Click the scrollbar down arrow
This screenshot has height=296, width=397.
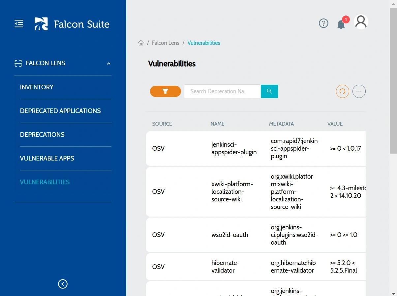coord(393,293)
